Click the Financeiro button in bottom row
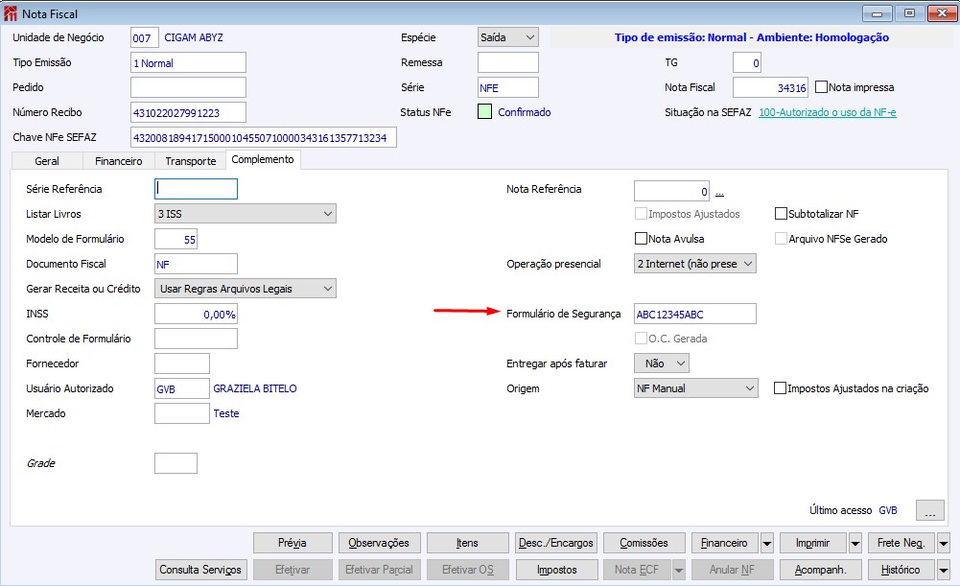 tap(725, 543)
